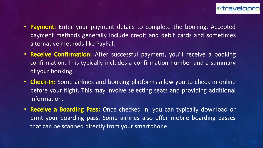Select the Receive a Boarding Pass: heading
Viewport: 263px width, 148px height.
[x=65, y=109]
